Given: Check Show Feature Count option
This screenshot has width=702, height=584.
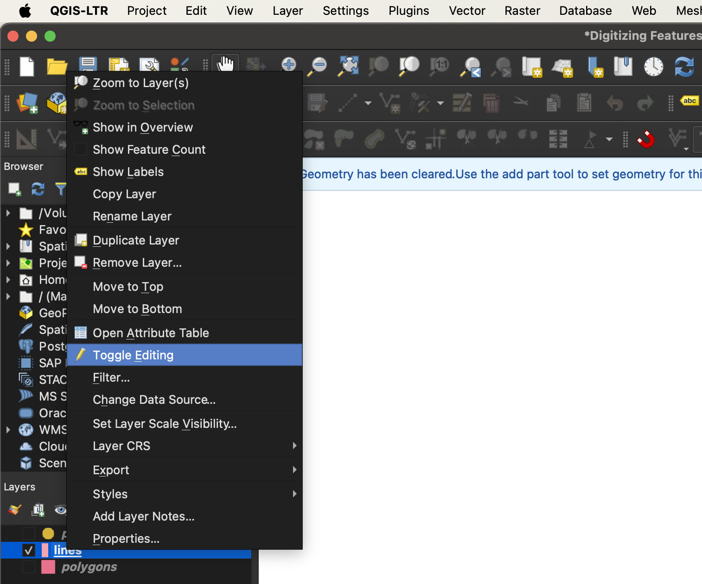Looking at the screenshot, I should tap(81, 149).
